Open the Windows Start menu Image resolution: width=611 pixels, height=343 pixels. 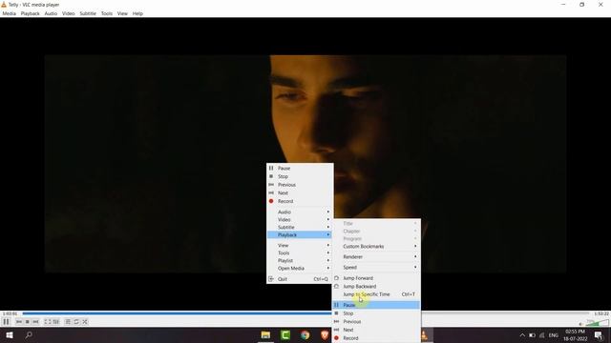tap(10, 335)
